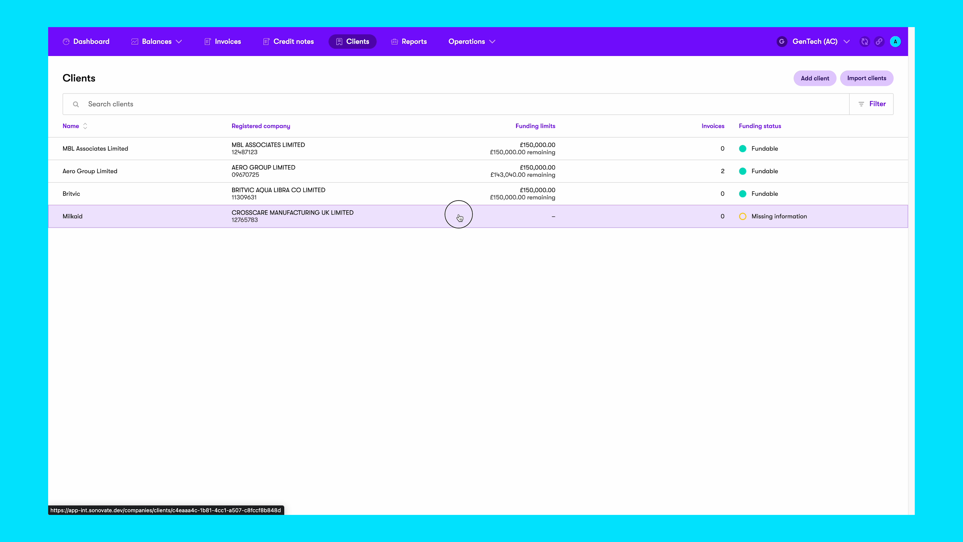Click the Add client button
This screenshot has width=963, height=542.
click(x=815, y=78)
